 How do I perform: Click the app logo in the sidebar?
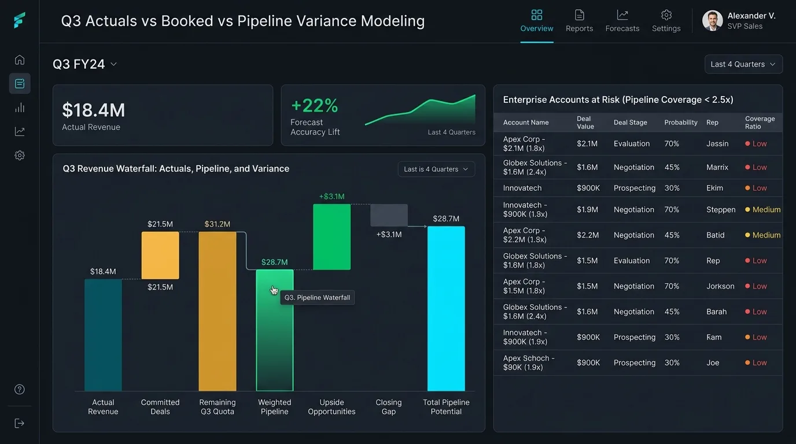tap(20, 20)
